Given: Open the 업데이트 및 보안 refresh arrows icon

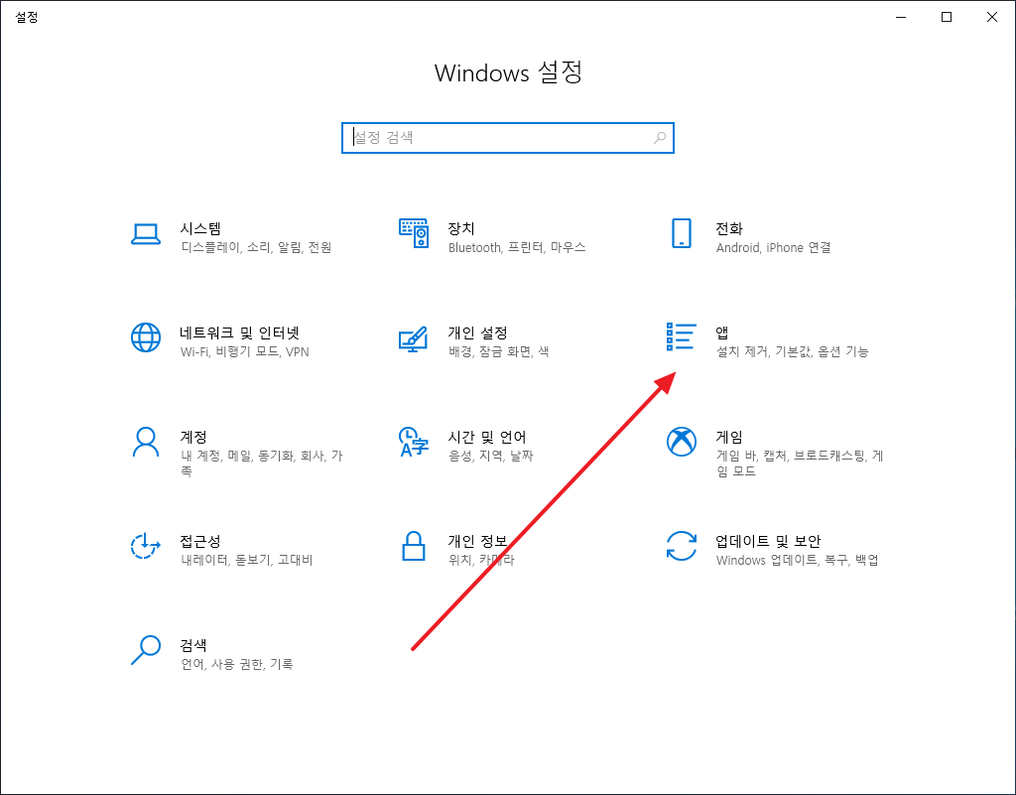Looking at the screenshot, I should pyautogui.click(x=681, y=546).
